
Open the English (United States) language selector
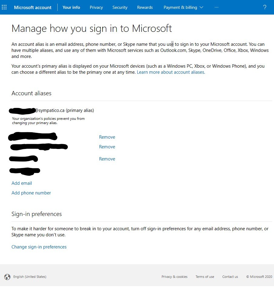29,277
